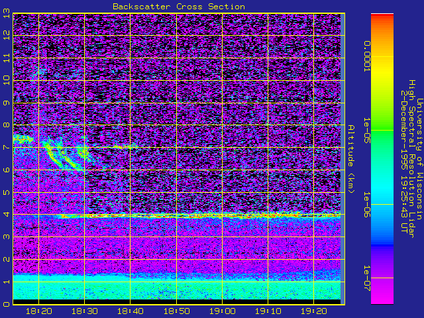The image size is (424, 318).
Task: Click altitude label 3 on the axis
Action: (x=7, y=237)
